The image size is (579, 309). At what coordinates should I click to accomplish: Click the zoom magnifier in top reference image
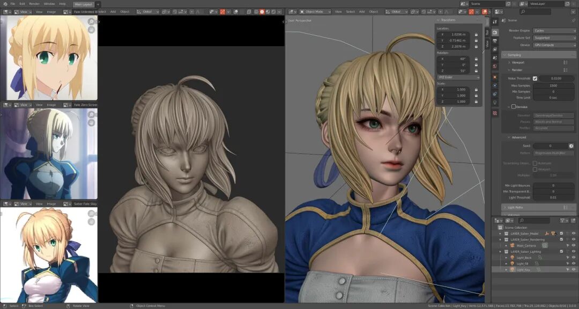click(x=91, y=22)
